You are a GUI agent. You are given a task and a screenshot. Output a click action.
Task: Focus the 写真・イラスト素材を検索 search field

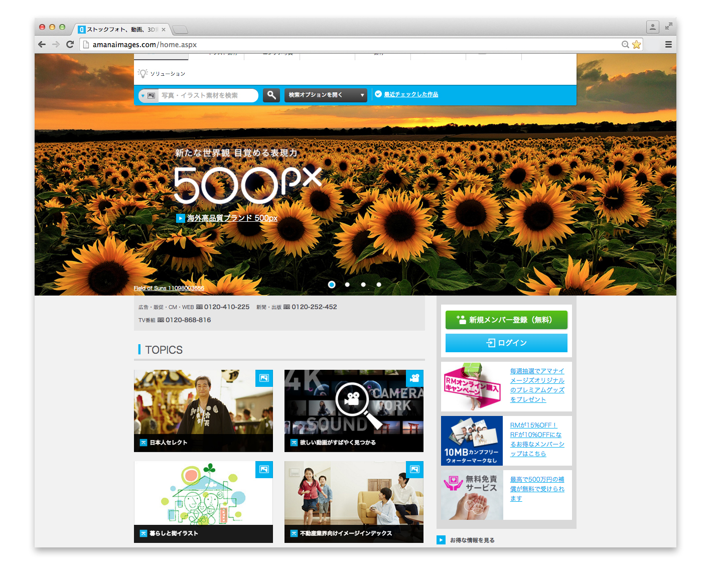[x=208, y=95]
